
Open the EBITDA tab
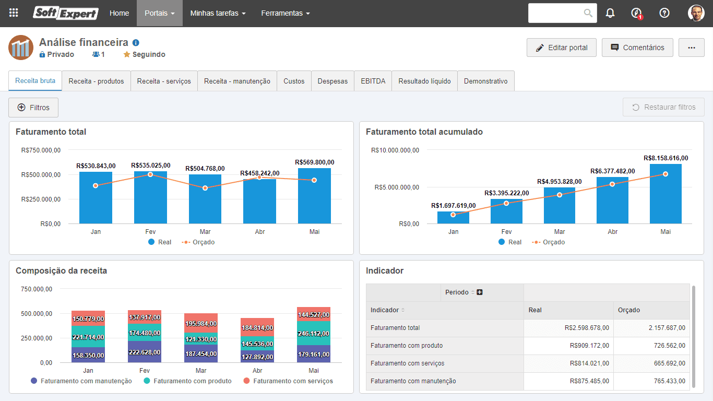[x=373, y=81]
